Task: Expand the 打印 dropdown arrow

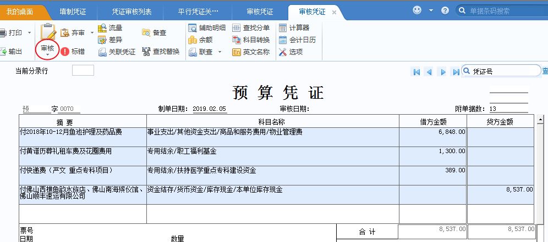Action: pos(29,33)
